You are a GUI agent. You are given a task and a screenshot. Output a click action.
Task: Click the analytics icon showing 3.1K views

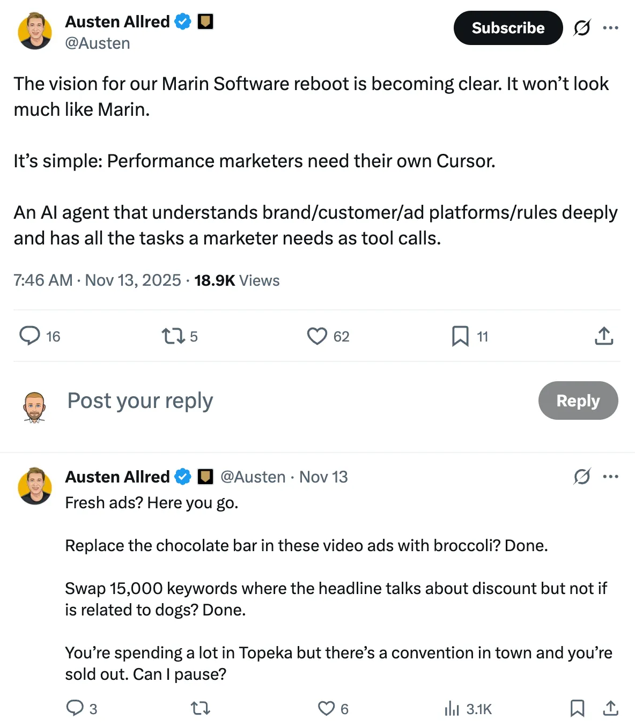453,708
